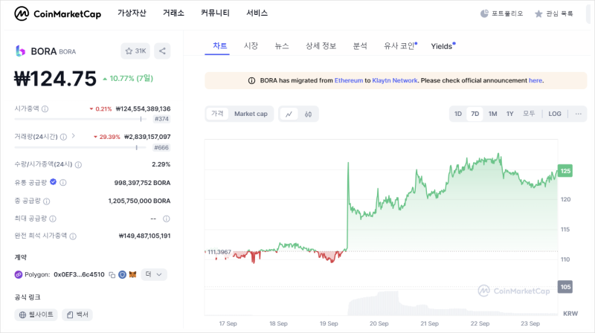
Task: Click the share icon next to BORA
Action: click(163, 51)
